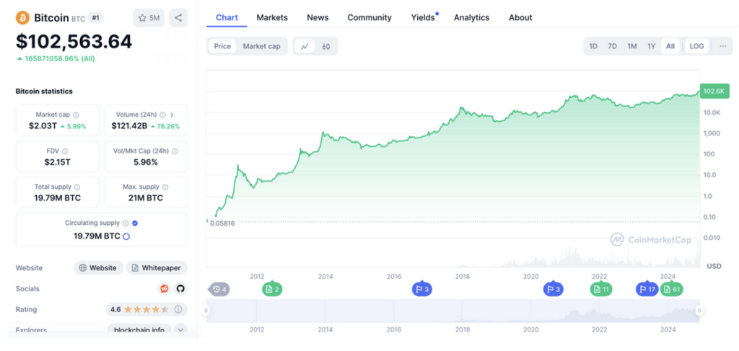Image resolution: width=739 pixels, height=351 pixels.
Task: Click the green 61 events timeline marker
Action: coord(672,289)
